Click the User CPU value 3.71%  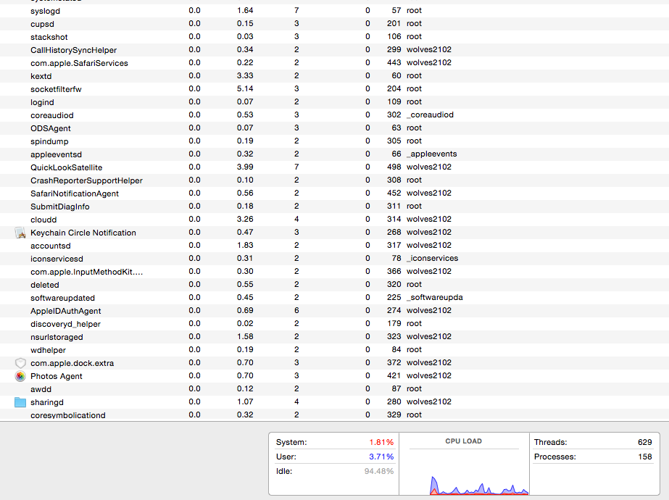point(381,457)
